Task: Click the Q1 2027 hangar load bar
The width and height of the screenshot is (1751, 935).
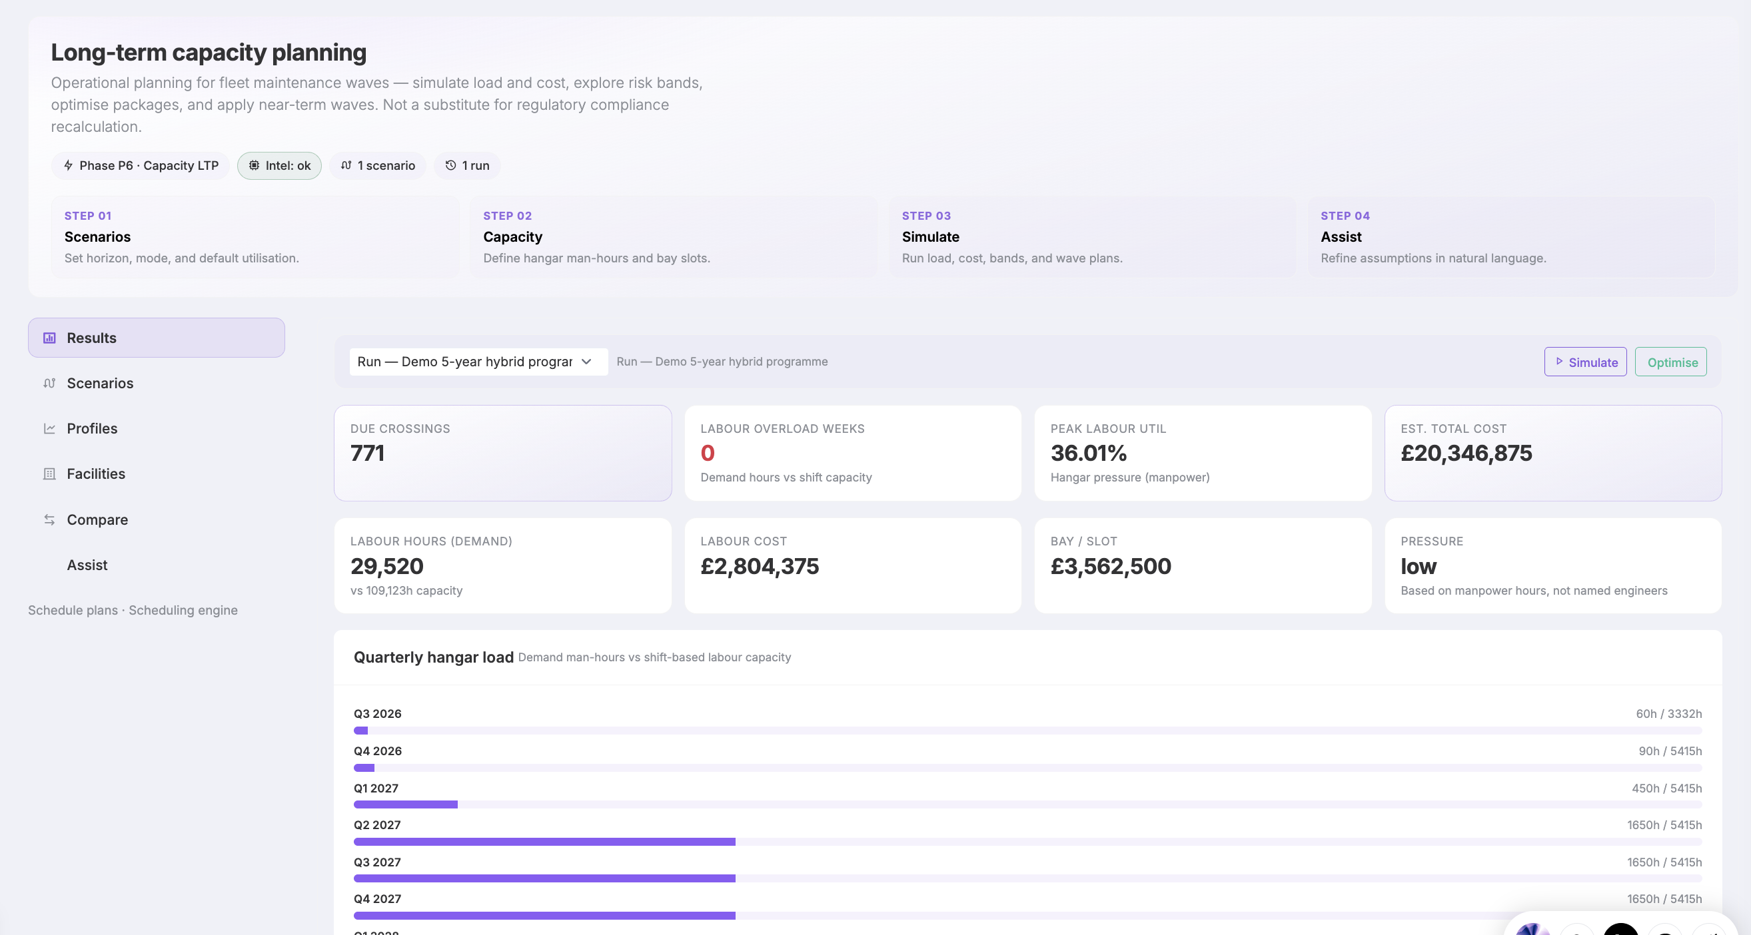Action: [x=1028, y=804]
